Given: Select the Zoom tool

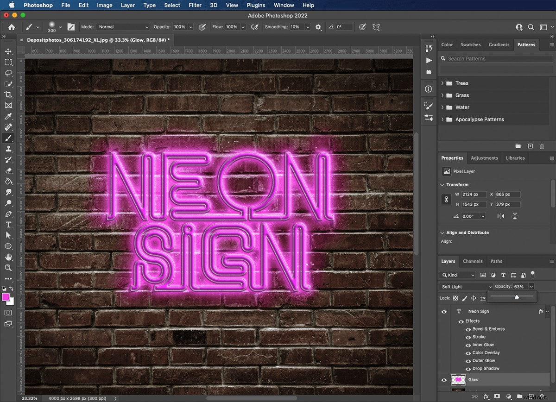Looking at the screenshot, I should point(8,268).
